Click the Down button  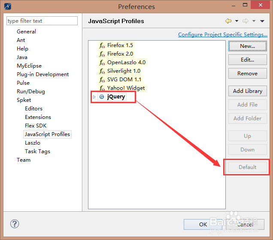tap(247, 150)
